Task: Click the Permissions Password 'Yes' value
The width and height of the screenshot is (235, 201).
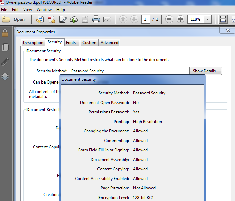Action: click(136, 112)
